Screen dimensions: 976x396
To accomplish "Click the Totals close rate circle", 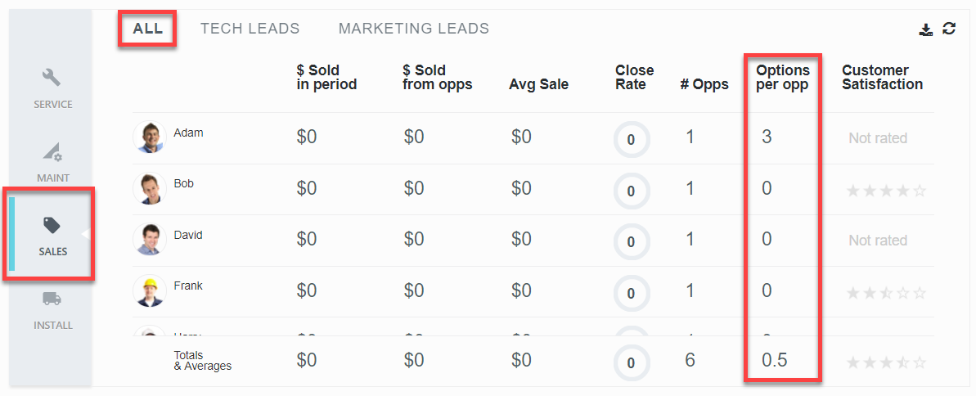I will [x=631, y=362].
